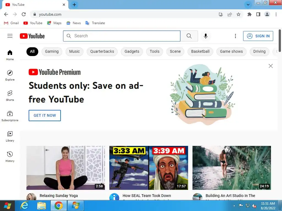Image resolution: width=282 pixels, height=211 pixels.
Task: Open News bookmark
Action: [x=74, y=23]
